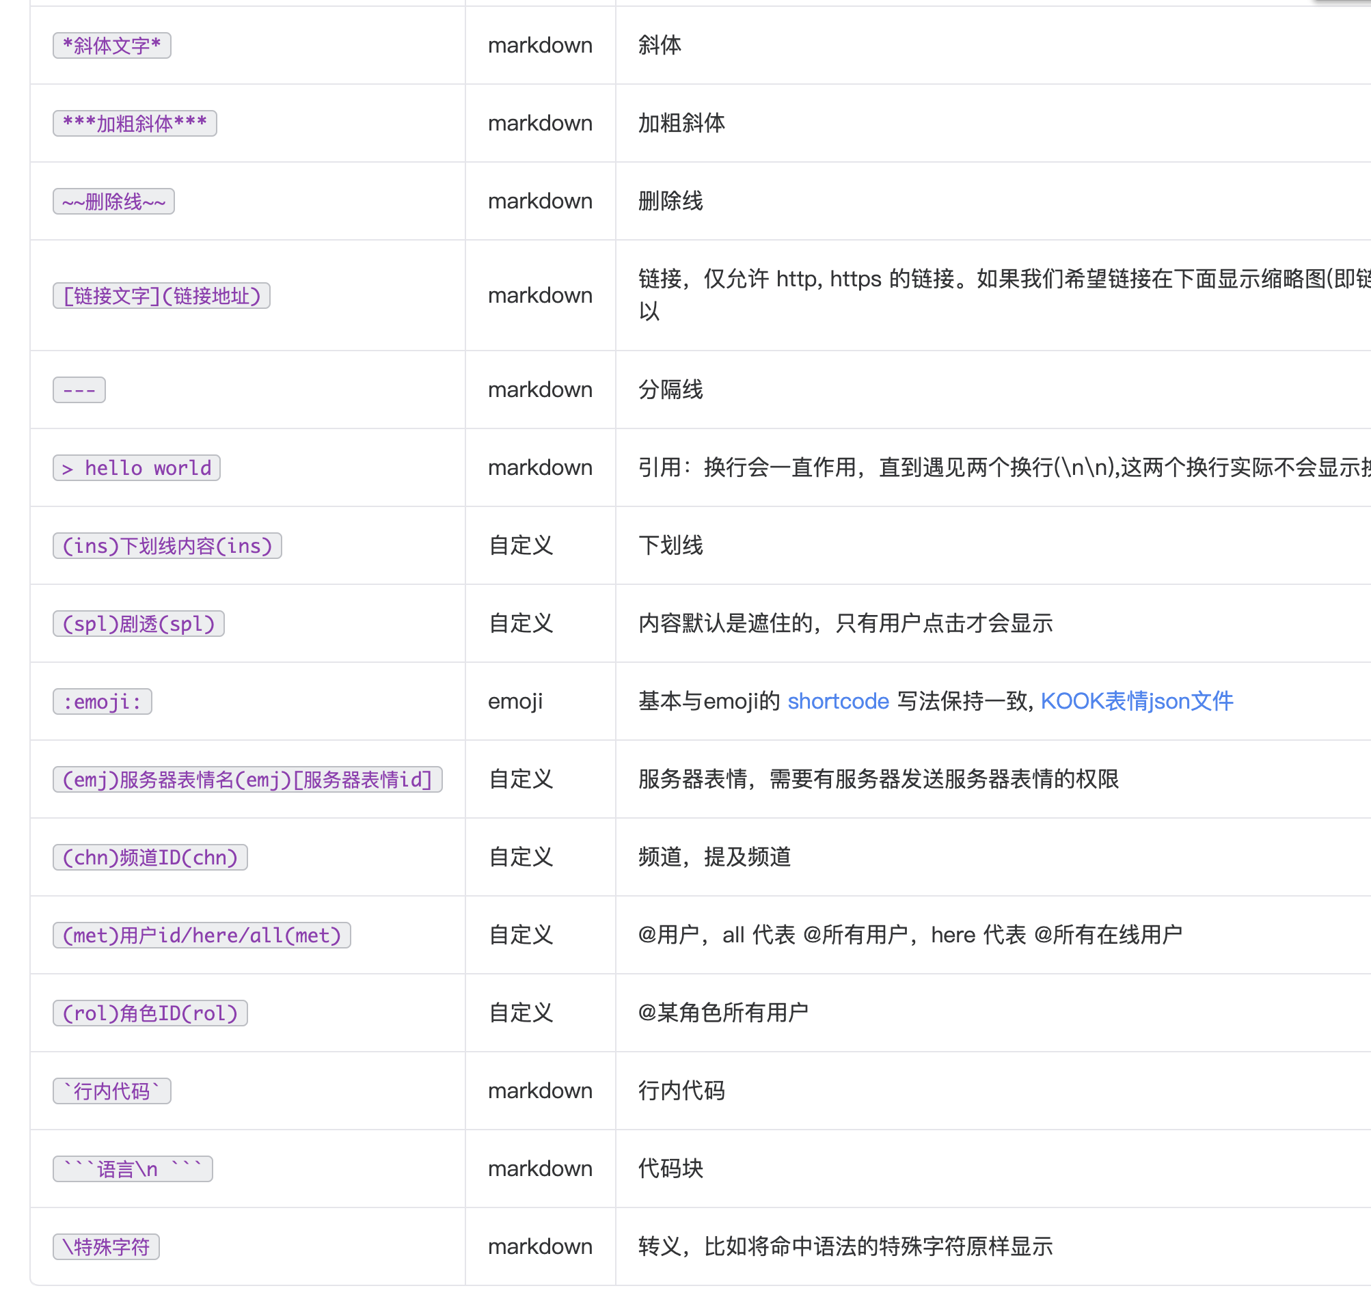The image size is (1371, 1297).
Task: Select the :emoji: shortcode snippet
Action: click(x=102, y=701)
